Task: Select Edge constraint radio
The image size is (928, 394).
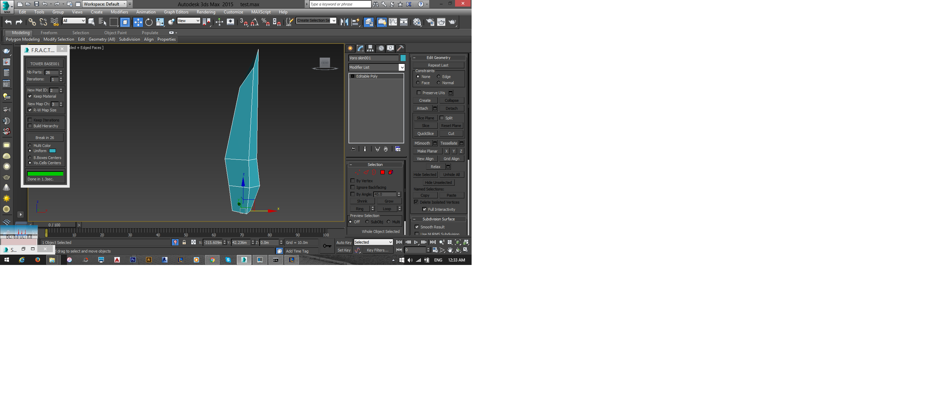Action: coord(438,76)
